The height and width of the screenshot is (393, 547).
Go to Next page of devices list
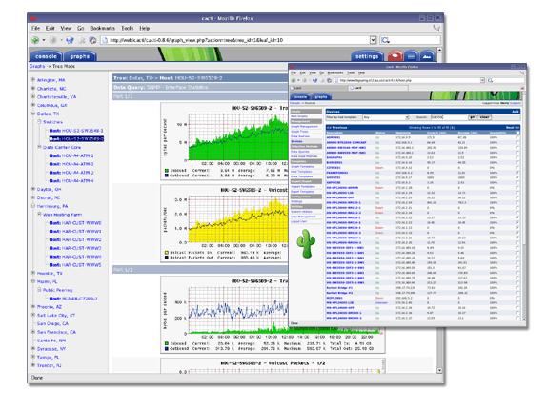tap(513, 128)
